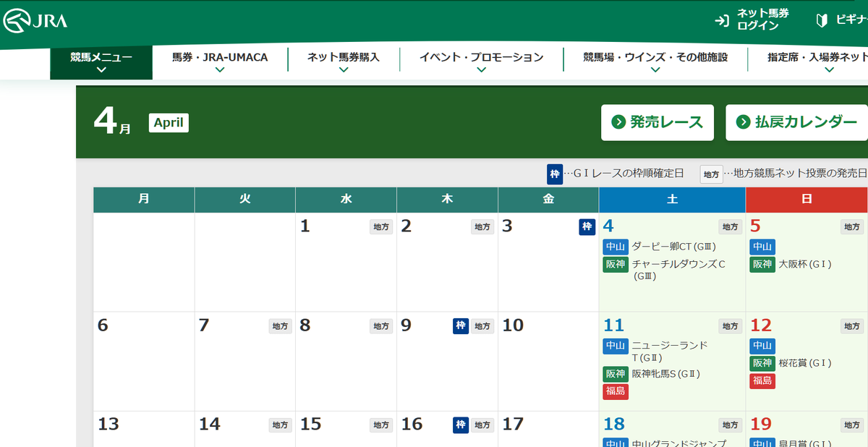The image size is (868, 447).
Task: Select date 11 in calendar
Action: click(613, 325)
